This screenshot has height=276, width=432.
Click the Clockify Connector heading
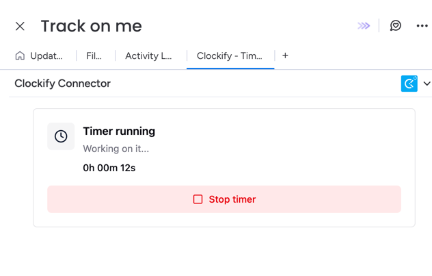pos(62,84)
